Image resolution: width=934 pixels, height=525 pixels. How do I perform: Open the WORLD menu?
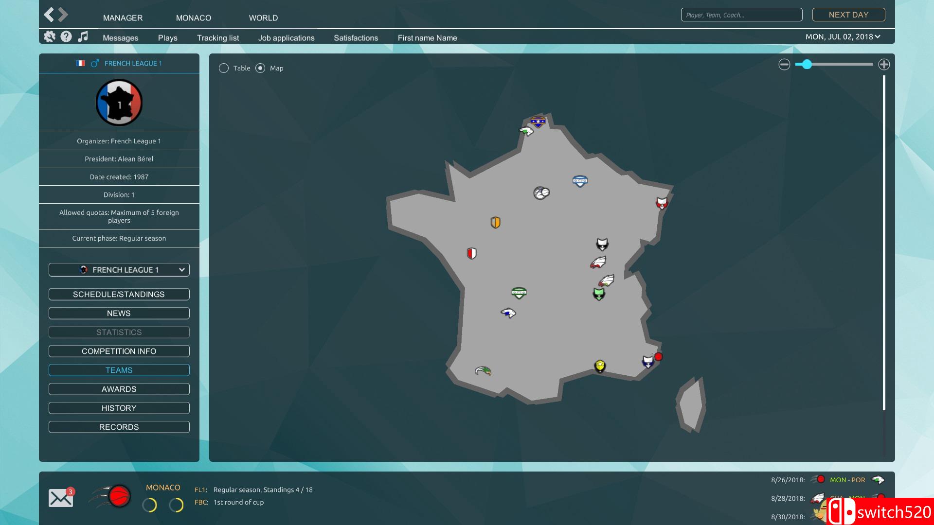263,18
